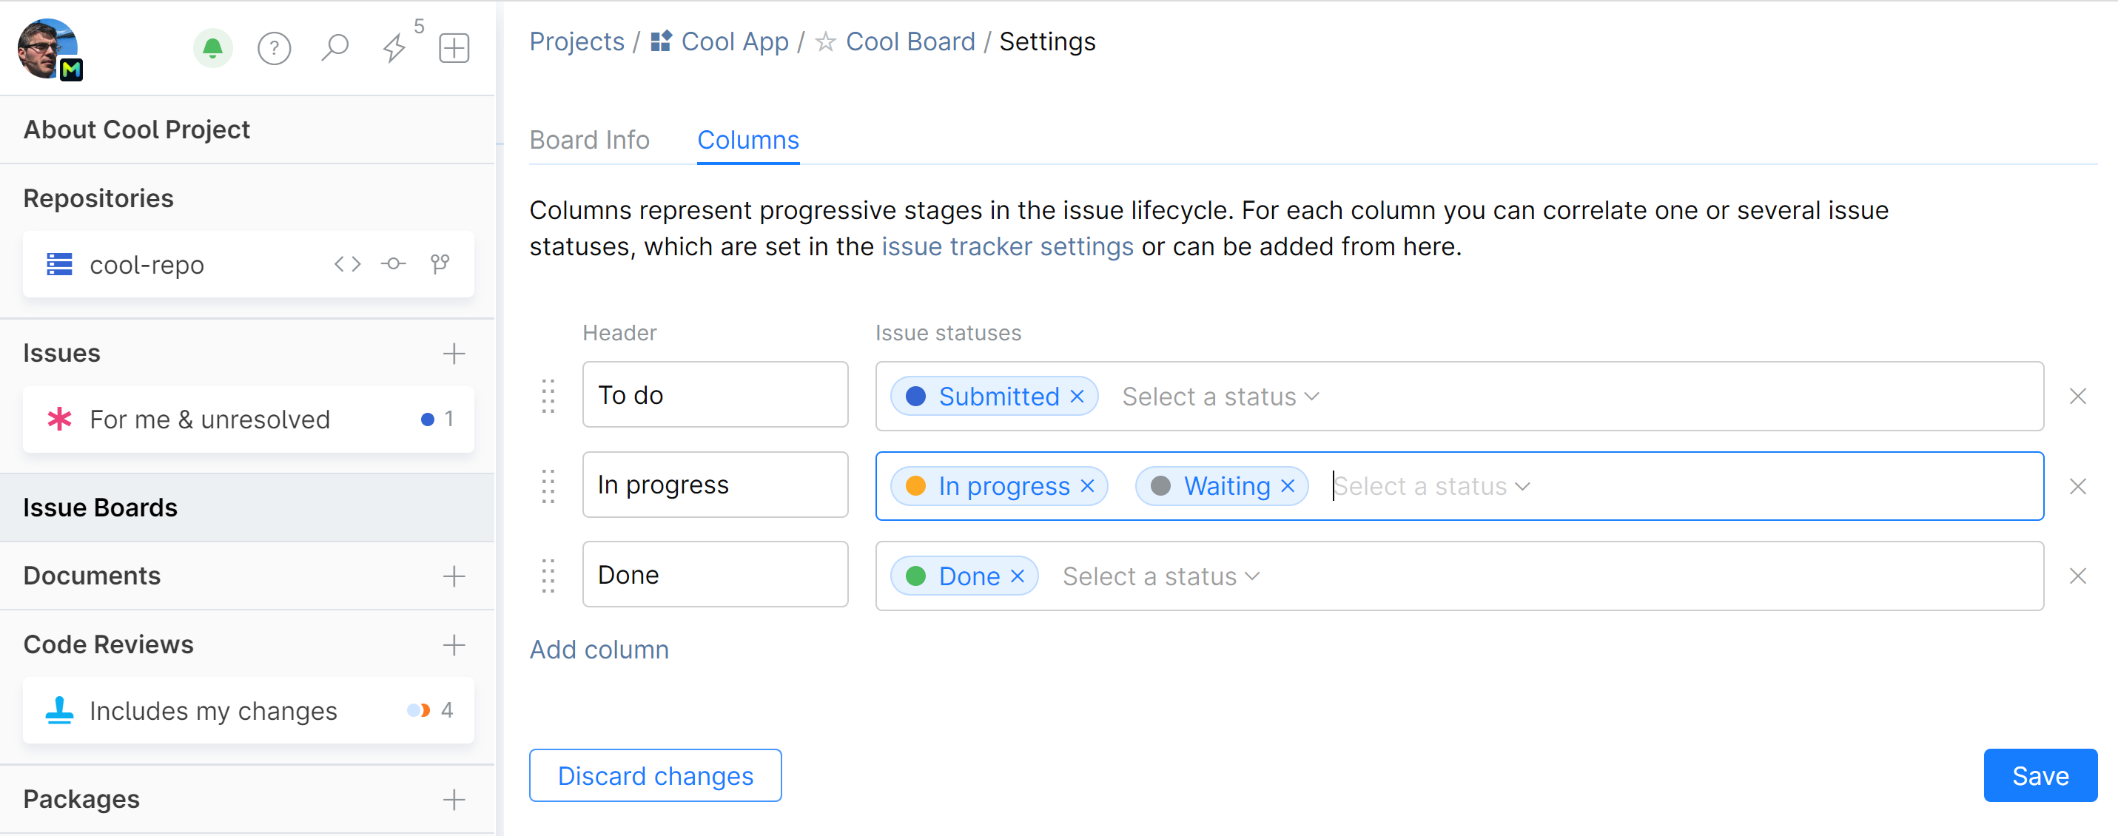Viewport: 2118px width, 836px height.
Task: Click the Save button
Action: pyautogui.click(x=2040, y=775)
